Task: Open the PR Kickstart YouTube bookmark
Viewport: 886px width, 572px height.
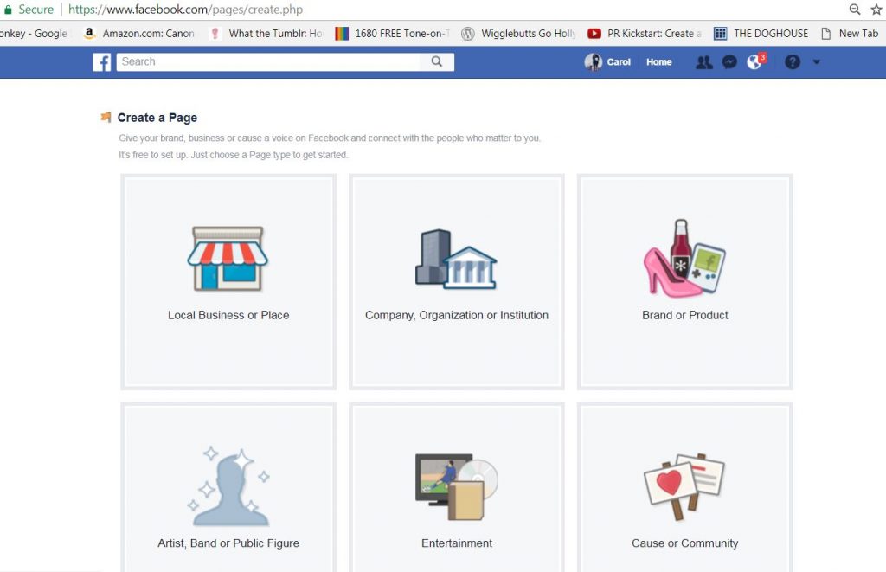Action: tap(645, 34)
